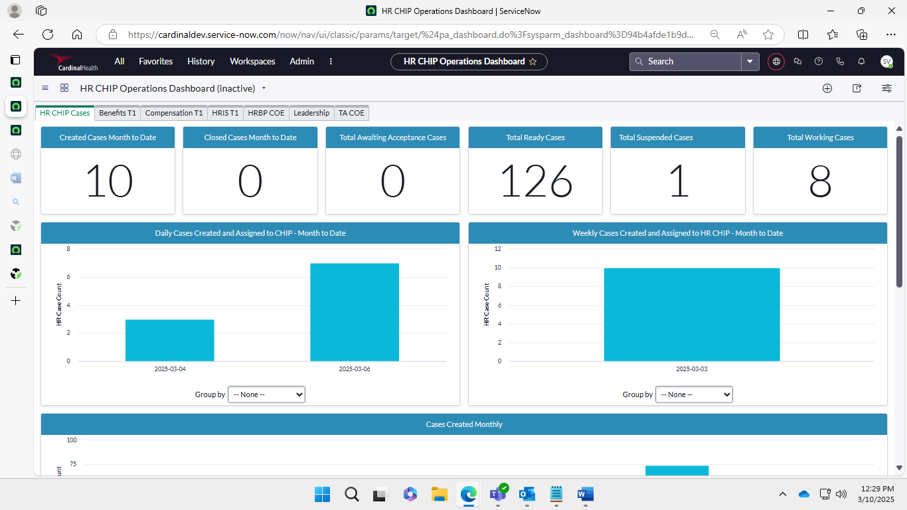The image size is (907, 510).
Task: Open the help question mark icon
Action: (x=819, y=61)
